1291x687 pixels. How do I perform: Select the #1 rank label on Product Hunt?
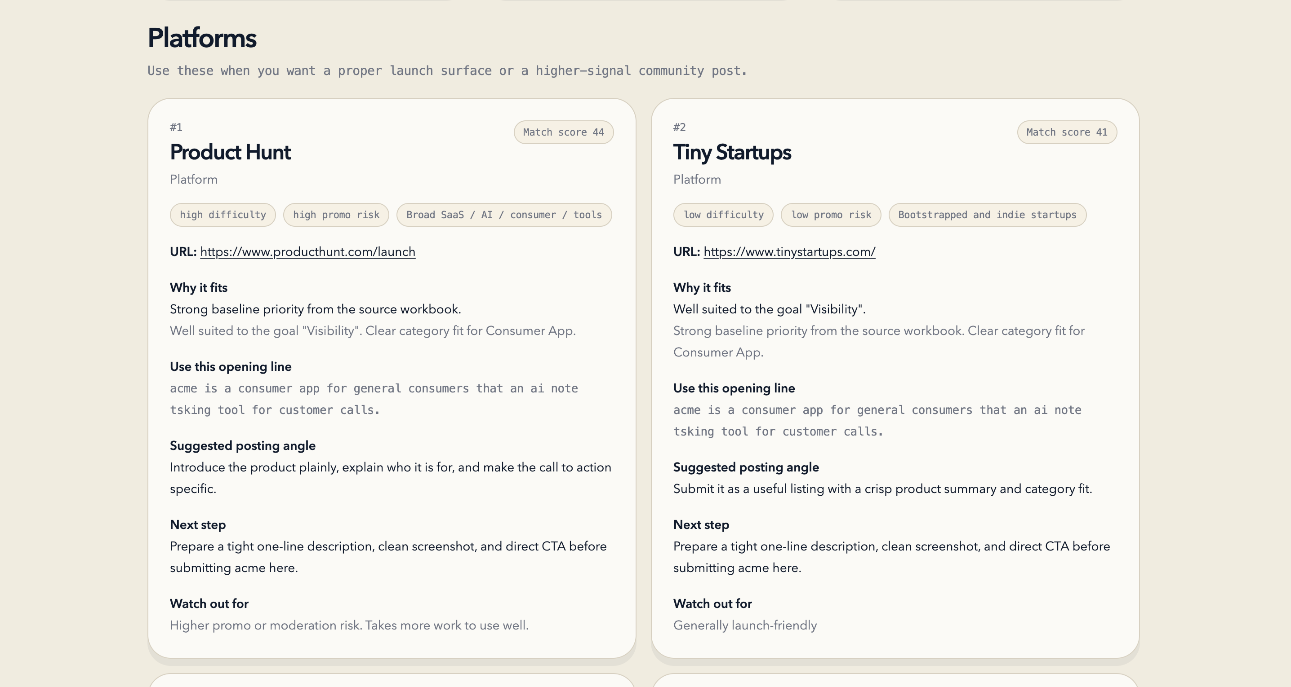tap(176, 127)
